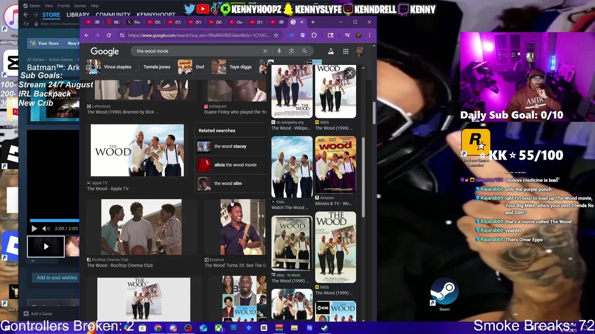Open CapCut from the taskbar

[264, 328]
